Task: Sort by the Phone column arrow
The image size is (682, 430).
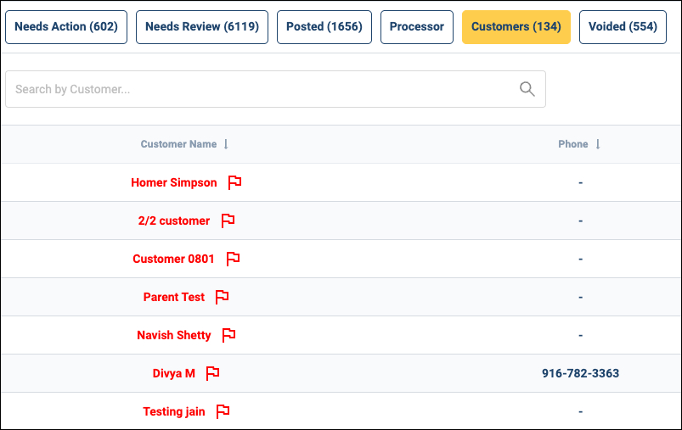Action: [598, 144]
